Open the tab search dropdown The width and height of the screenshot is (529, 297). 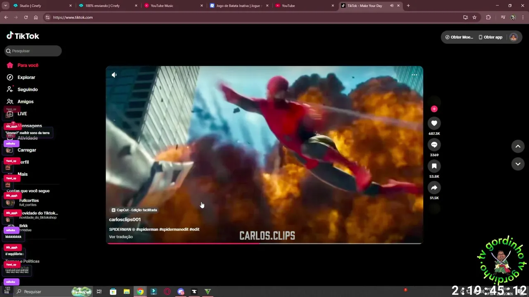coord(5,6)
